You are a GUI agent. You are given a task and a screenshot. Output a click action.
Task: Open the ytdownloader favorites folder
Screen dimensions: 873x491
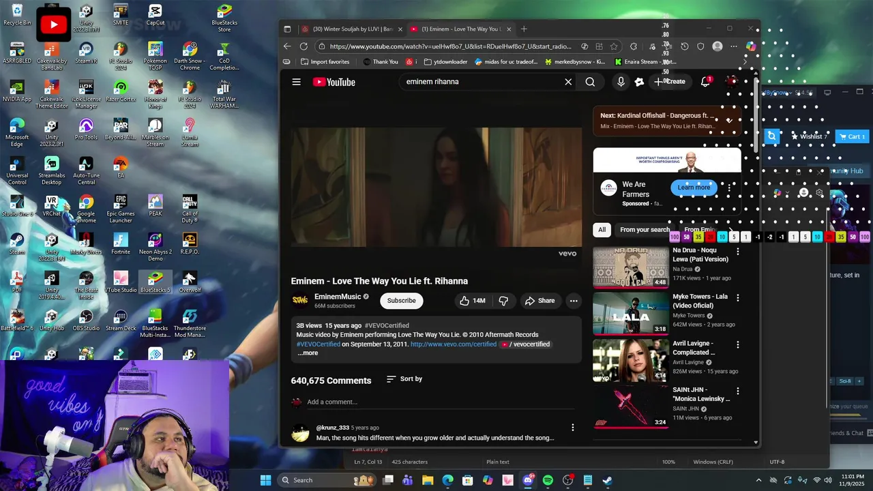pos(445,61)
